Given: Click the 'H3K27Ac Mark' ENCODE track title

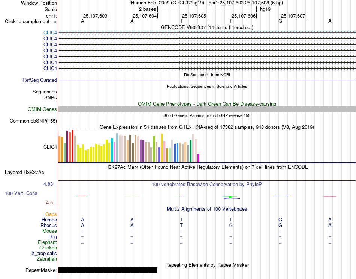Looking at the screenshot, I should (x=207, y=167).
